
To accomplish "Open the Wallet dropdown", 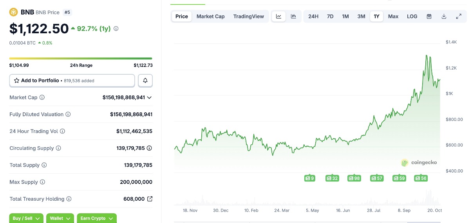I will click(60, 218).
